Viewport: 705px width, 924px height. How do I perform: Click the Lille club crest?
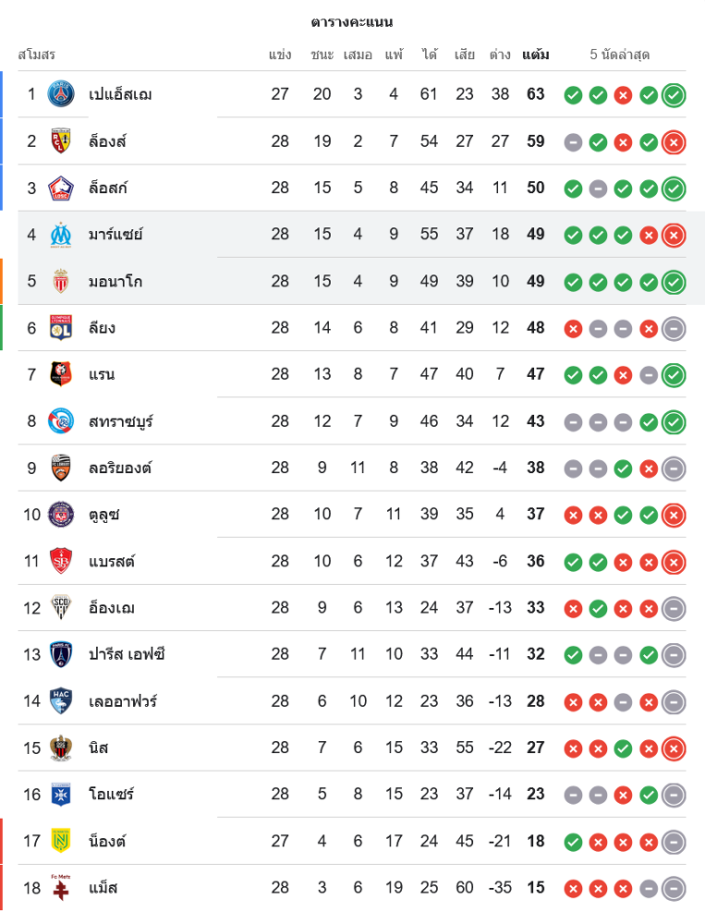pyautogui.click(x=61, y=188)
